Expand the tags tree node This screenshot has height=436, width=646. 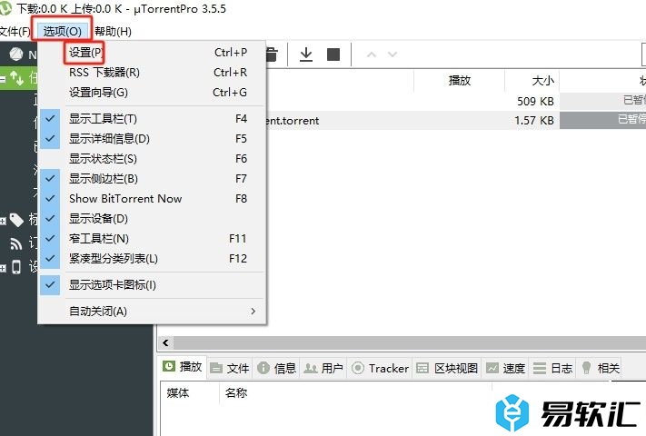[3, 221]
